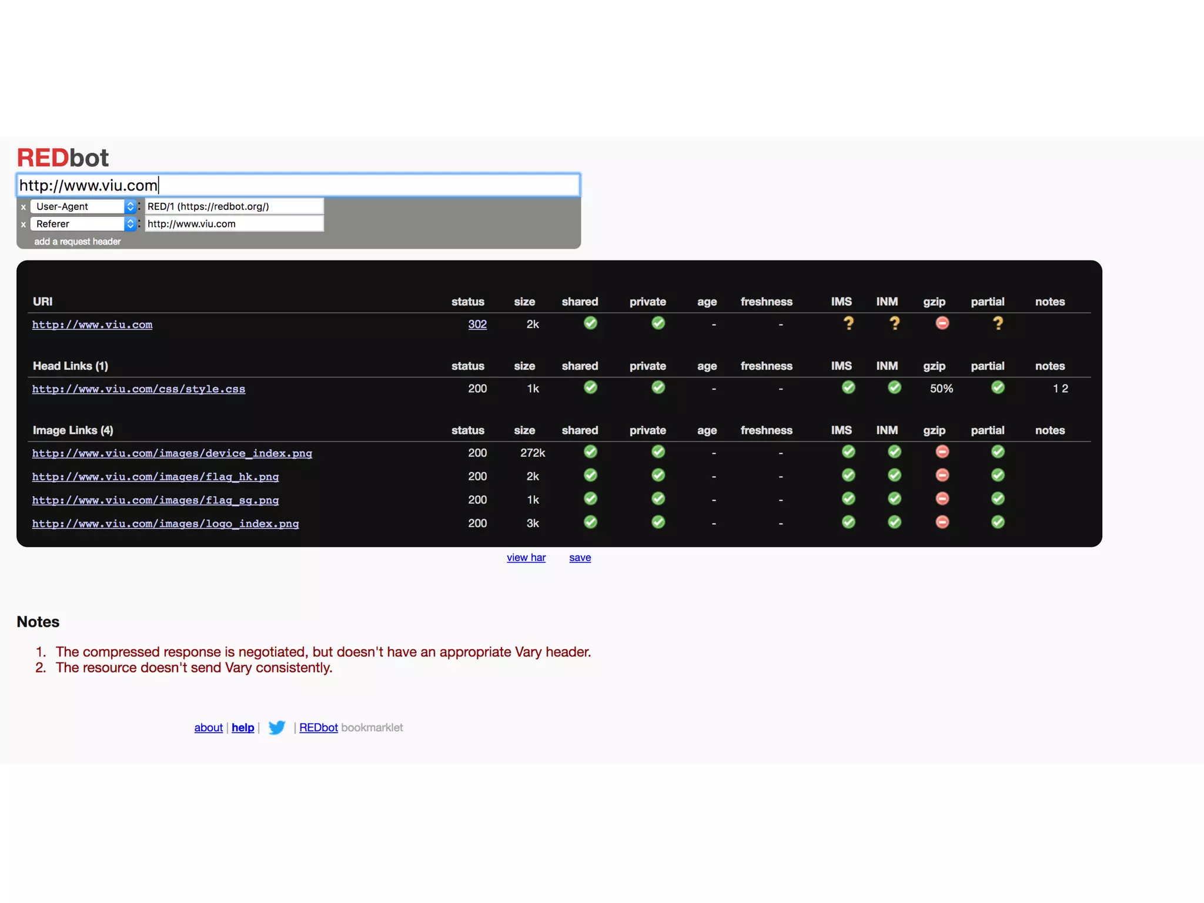
Task: Click the Twitter bird icon in footer
Action: pyautogui.click(x=276, y=727)
